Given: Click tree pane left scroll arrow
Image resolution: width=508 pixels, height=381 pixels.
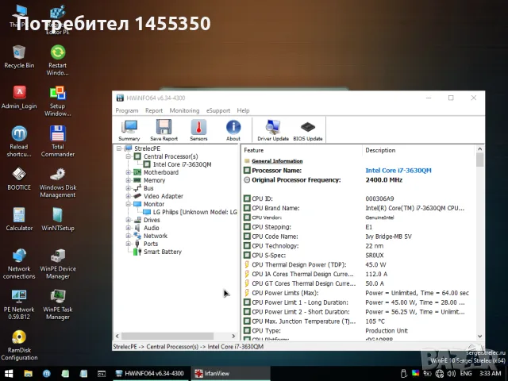Looking at the screenshot, I should pyautogui.click(x=117, y=336).
